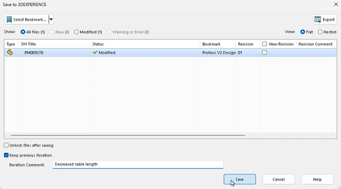Click the 01 revision cell
This screenshot has height=189, width=341.
(248, 52)
